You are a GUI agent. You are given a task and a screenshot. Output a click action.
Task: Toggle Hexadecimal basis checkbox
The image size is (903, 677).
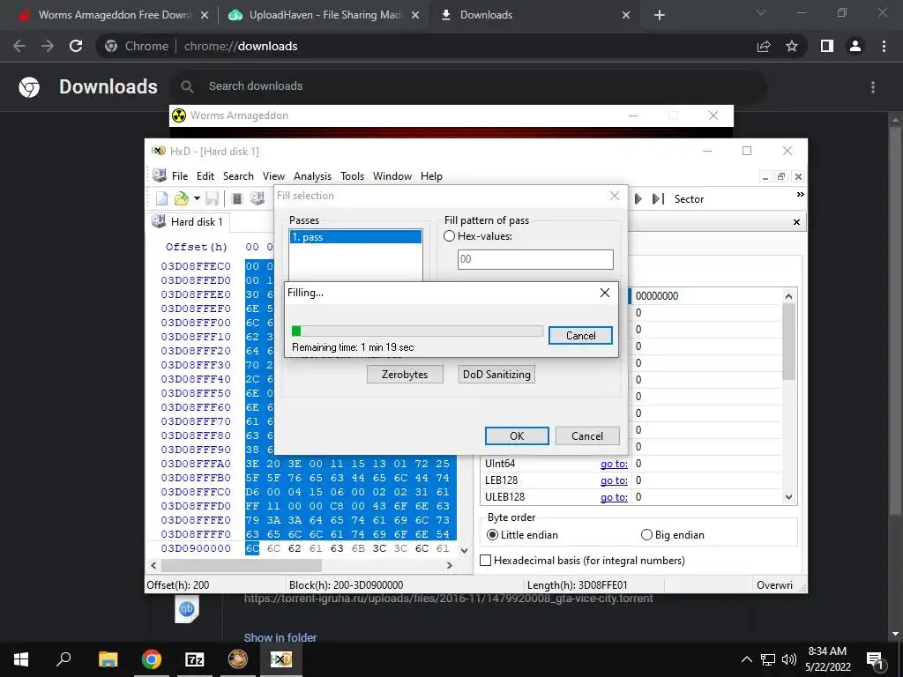coord(486,560)
